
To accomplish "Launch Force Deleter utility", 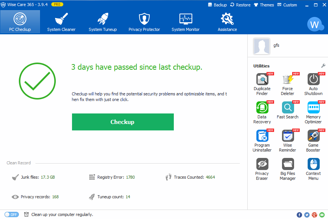I will tap(288, 84).
